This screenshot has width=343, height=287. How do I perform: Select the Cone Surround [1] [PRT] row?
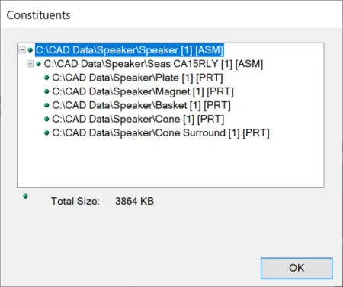click(161, 132)
